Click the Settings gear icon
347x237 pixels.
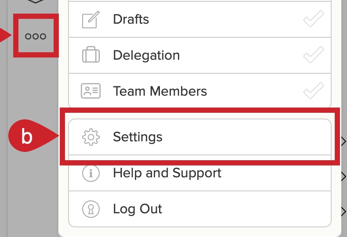(91, 137)
